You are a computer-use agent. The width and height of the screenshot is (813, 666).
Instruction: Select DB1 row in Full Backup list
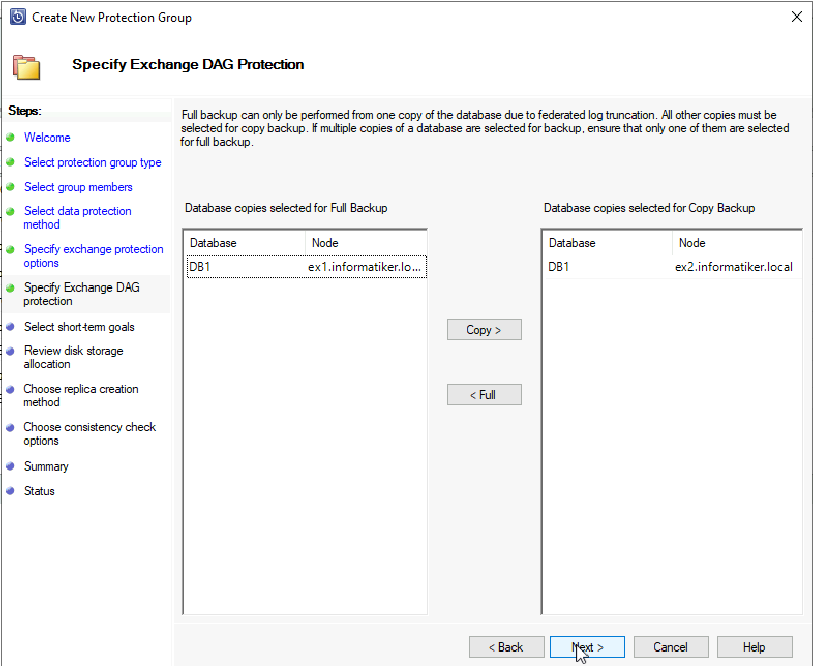[x=306, y=267]
